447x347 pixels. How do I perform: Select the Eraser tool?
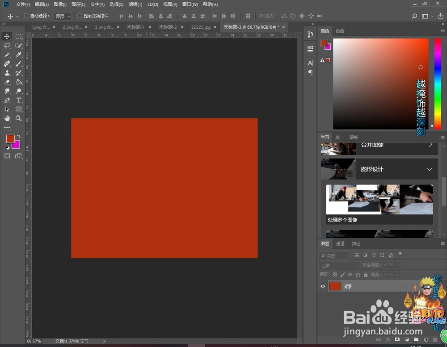tap(7, 82)
